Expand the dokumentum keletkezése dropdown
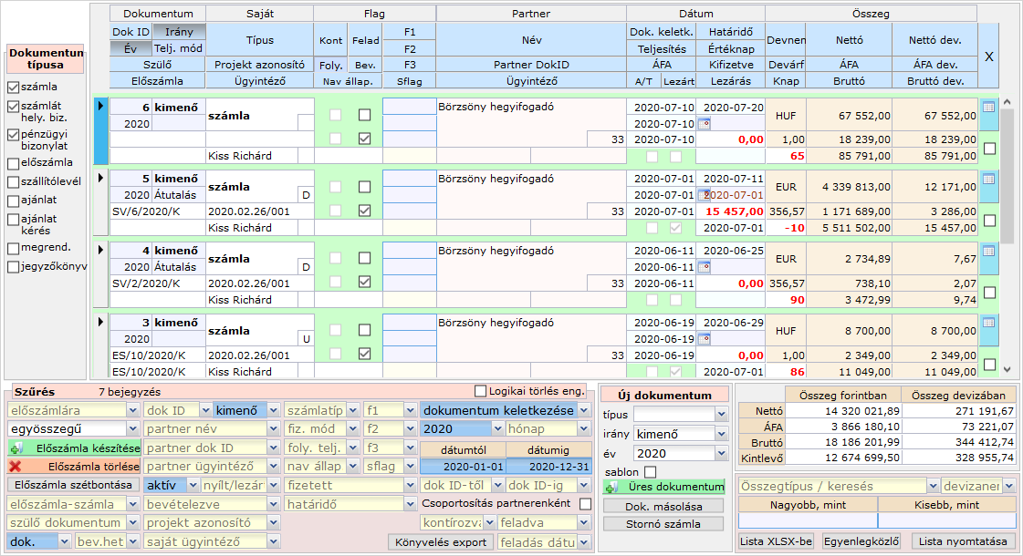This screenshot has width=1023, height=556. [584, 411]
